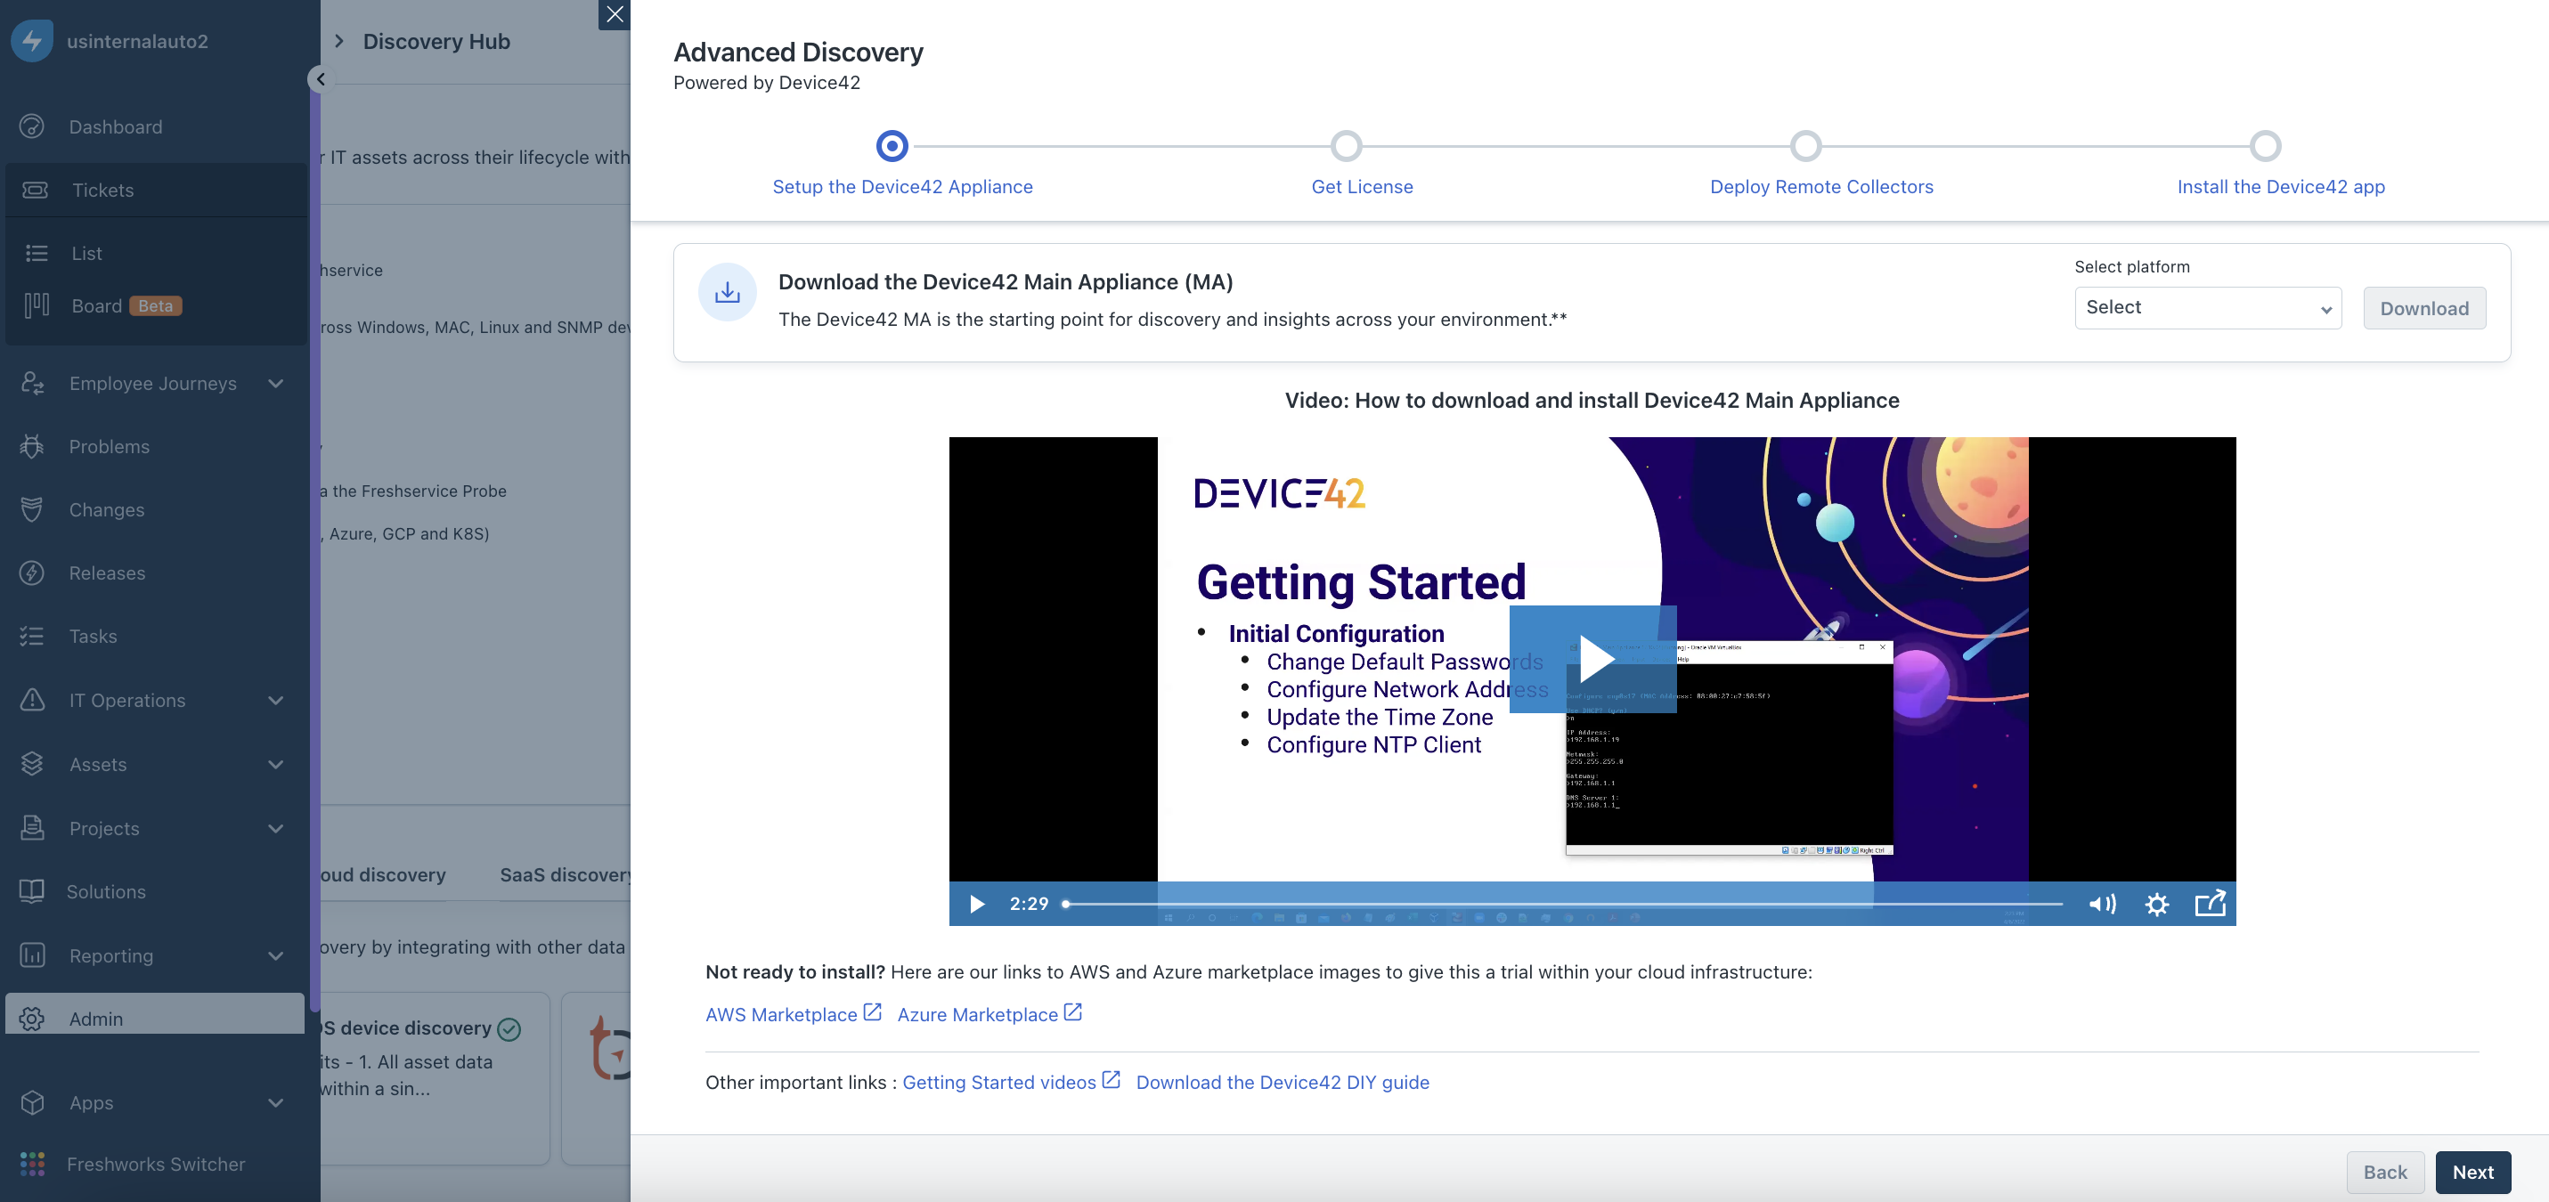Open video settings gear icon
The image size is (2549, 1202).
coord(2156,905)
